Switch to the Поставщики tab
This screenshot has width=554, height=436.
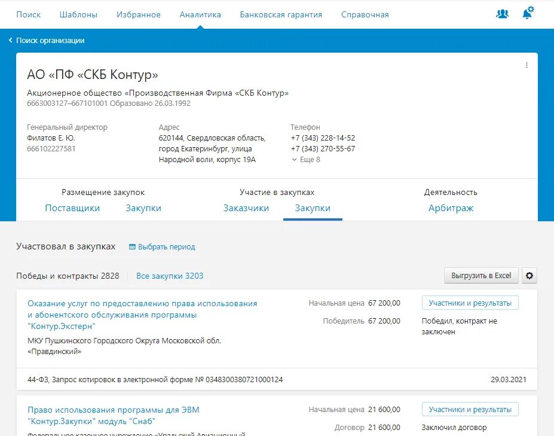[72, 208]
